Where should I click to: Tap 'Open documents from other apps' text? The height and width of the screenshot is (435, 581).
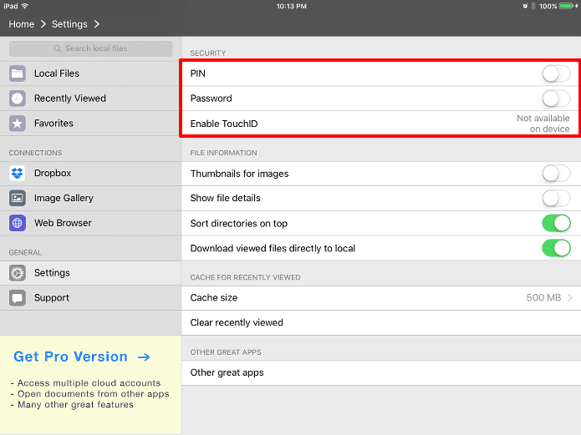coord(94,394)
